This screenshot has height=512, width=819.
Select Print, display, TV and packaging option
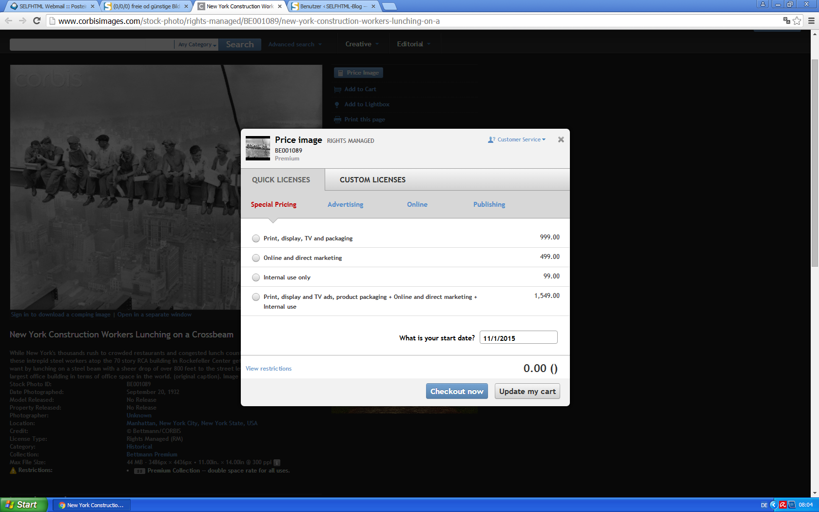[256, 238]
